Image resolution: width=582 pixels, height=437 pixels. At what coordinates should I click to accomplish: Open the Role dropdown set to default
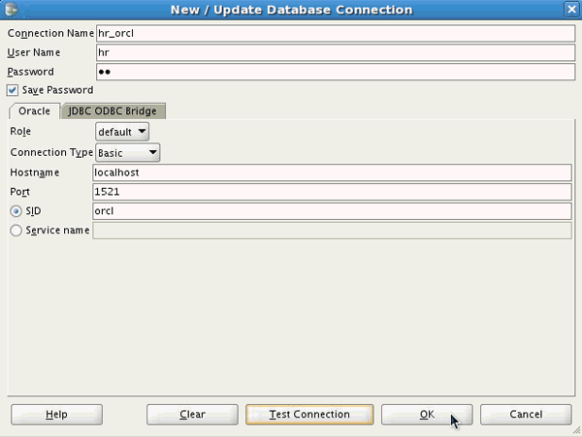(122, 132)
